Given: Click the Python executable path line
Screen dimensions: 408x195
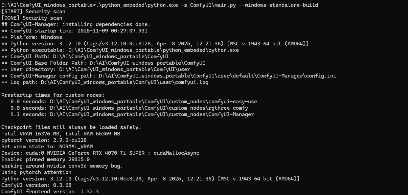Looking at the screenshot, I should point(120,50).
